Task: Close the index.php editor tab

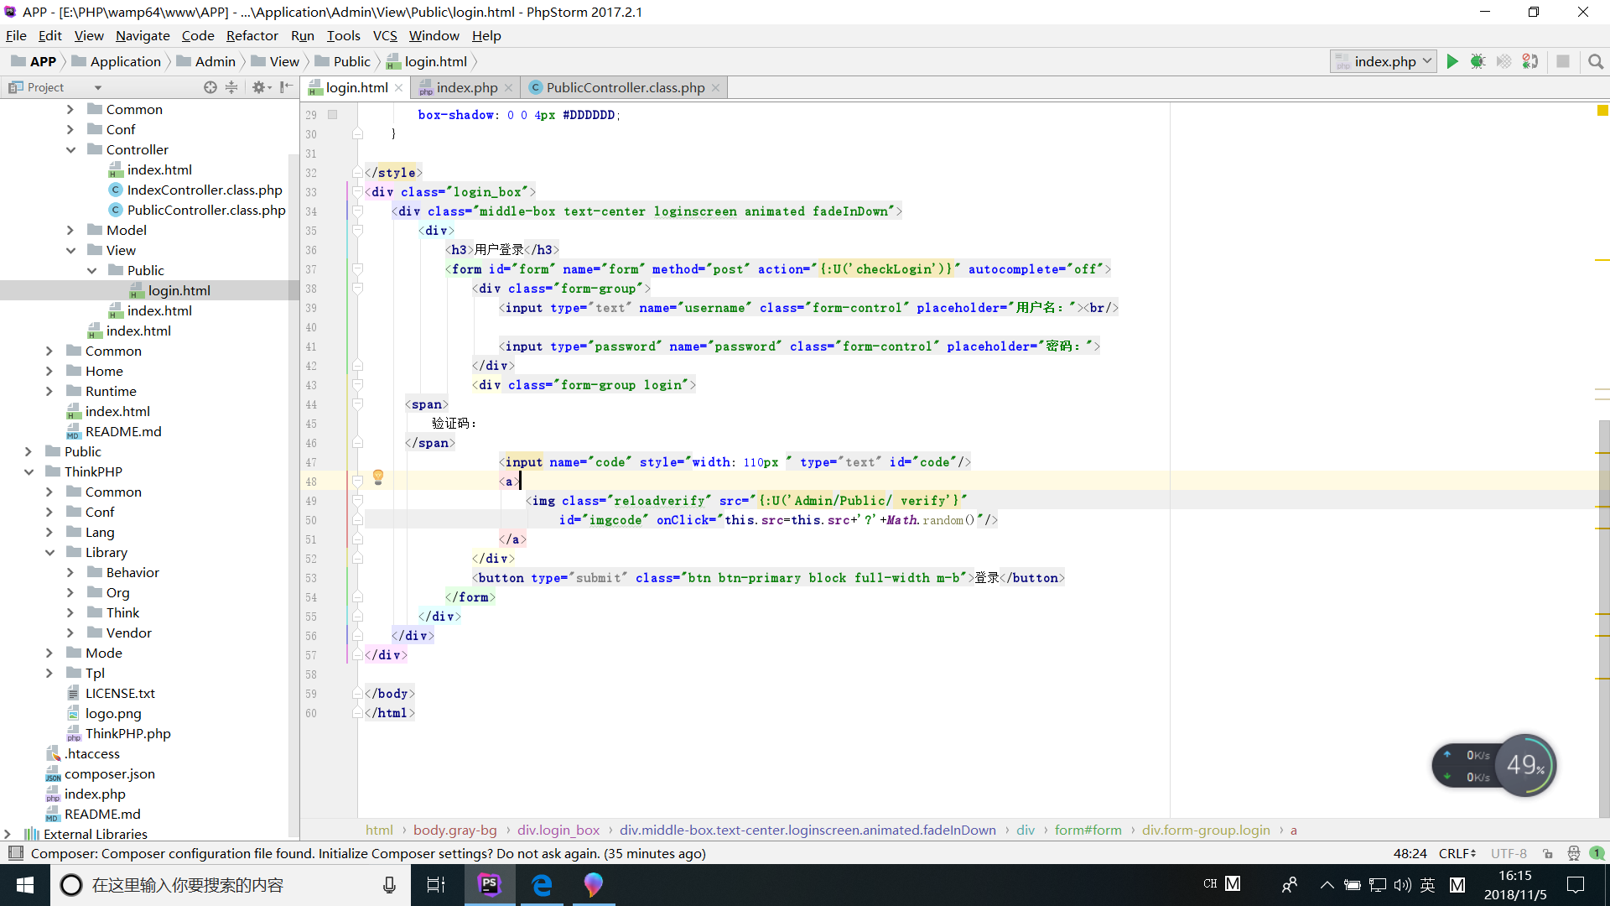Action: (508, 88)
